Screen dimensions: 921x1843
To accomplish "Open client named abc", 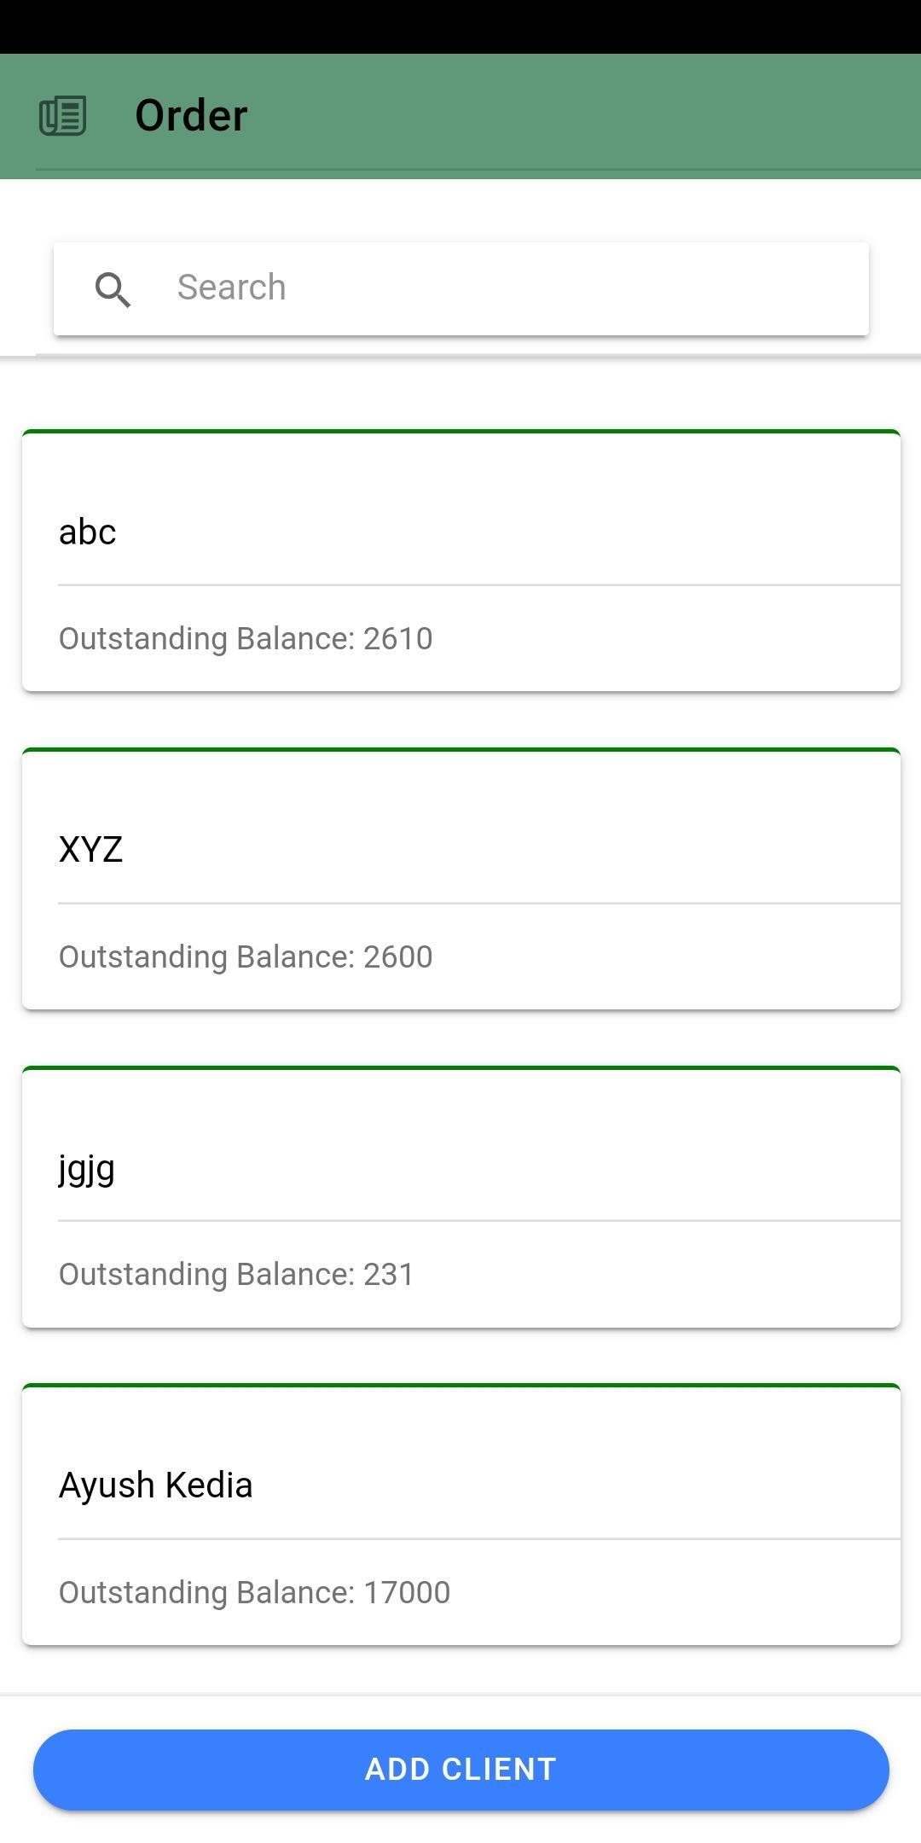I will pos(87,532).
